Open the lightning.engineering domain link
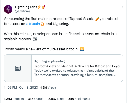This screenshot has width=127, height=103. [49, 61]
